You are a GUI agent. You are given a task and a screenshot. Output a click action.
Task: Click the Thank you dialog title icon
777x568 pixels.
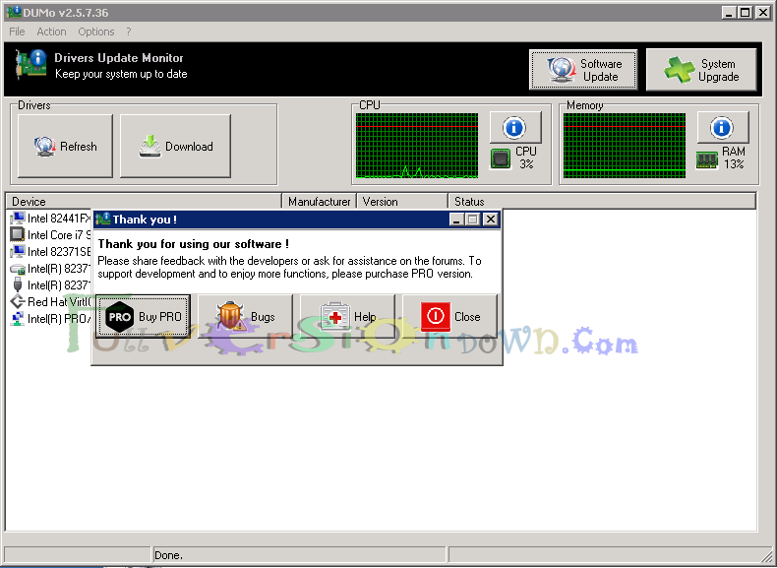(102, 219)
